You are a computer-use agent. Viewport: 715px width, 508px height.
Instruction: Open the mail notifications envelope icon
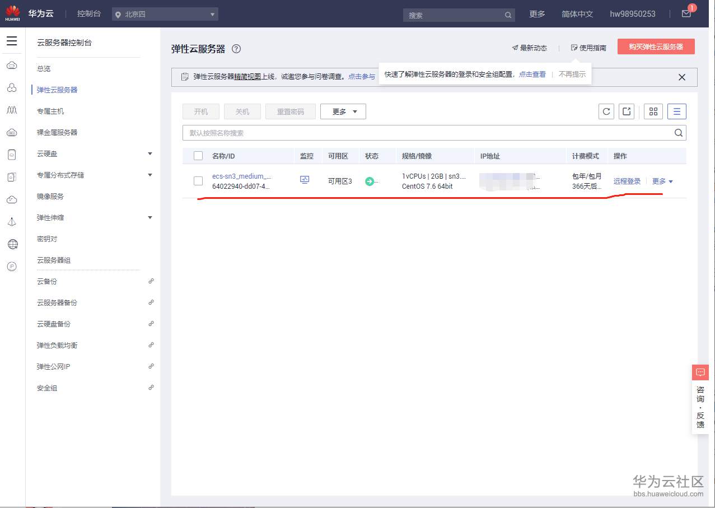[686, 14]
